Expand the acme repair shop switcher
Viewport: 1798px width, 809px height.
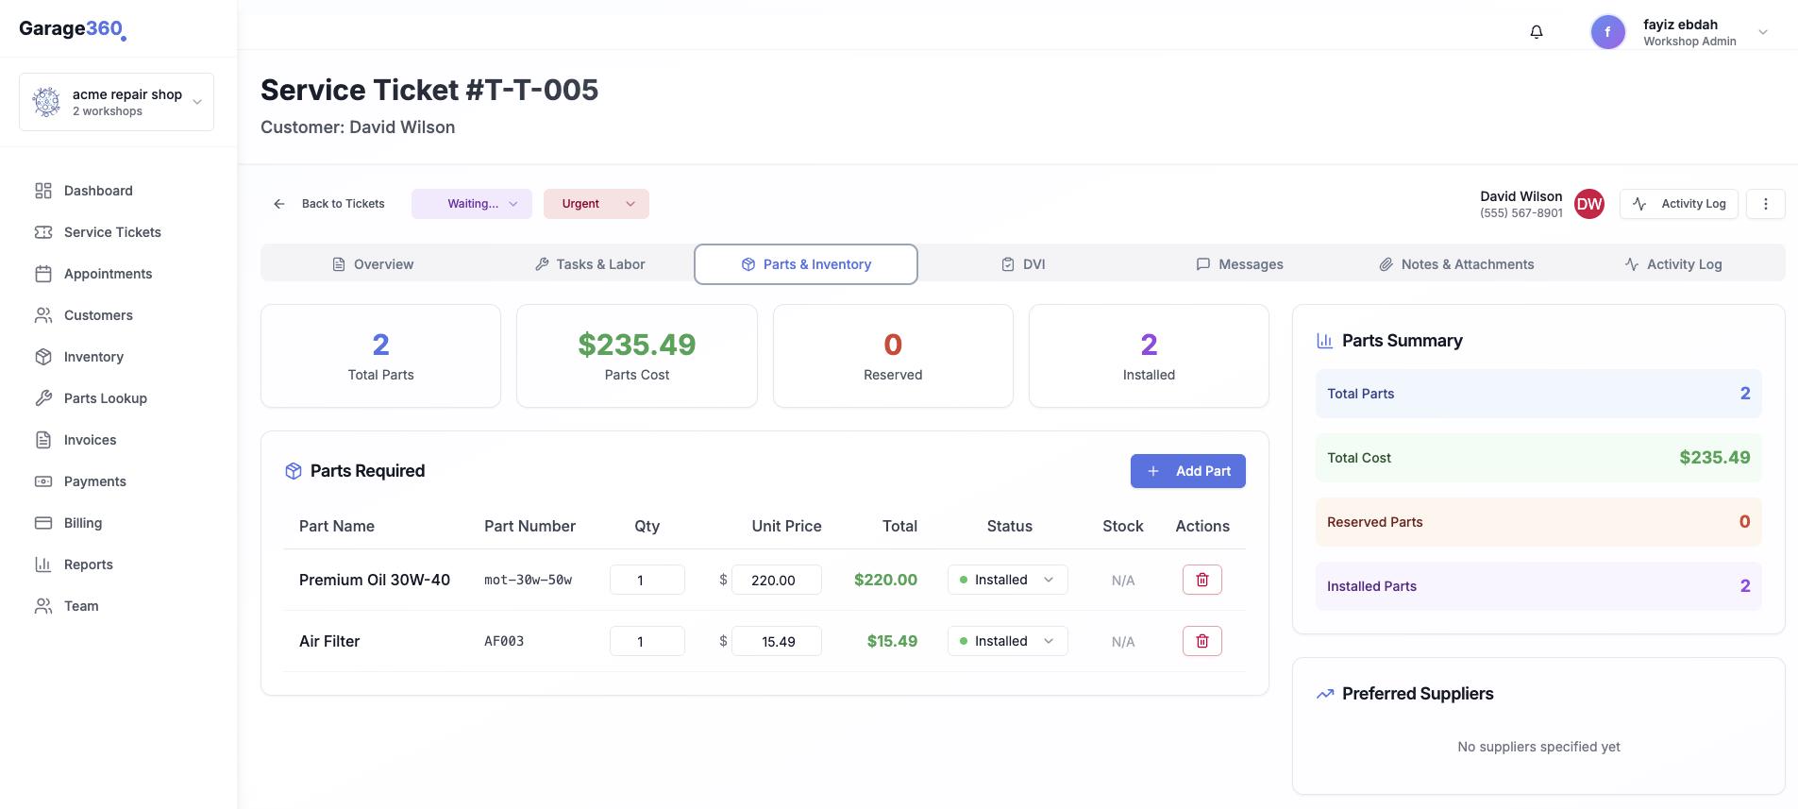click(116, 102)
